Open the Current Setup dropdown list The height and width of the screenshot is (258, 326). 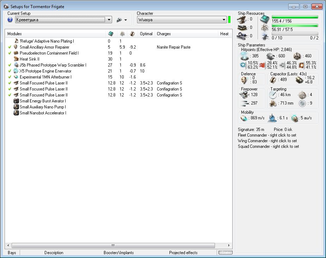(x=109, y=20)
